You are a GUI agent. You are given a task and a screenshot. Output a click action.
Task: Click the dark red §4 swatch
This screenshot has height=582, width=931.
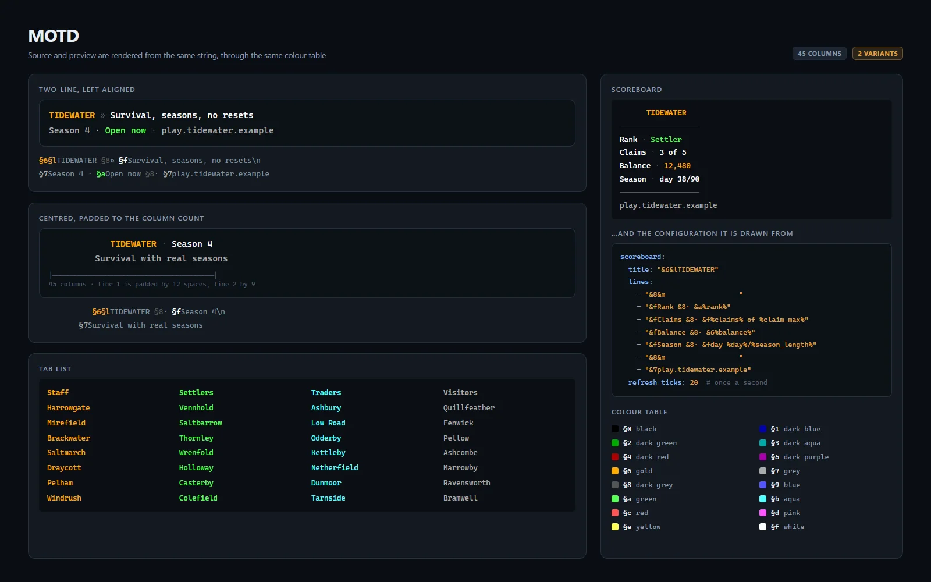(x=615, y=457)
